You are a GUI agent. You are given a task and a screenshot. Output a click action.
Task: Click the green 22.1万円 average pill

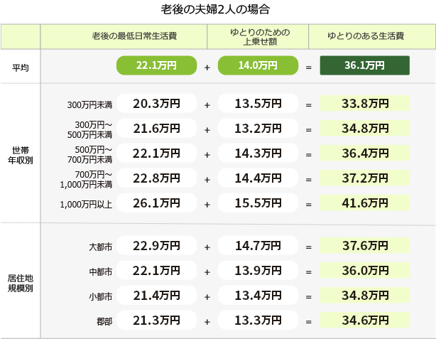pyautogui.click(x=156, y=65)
